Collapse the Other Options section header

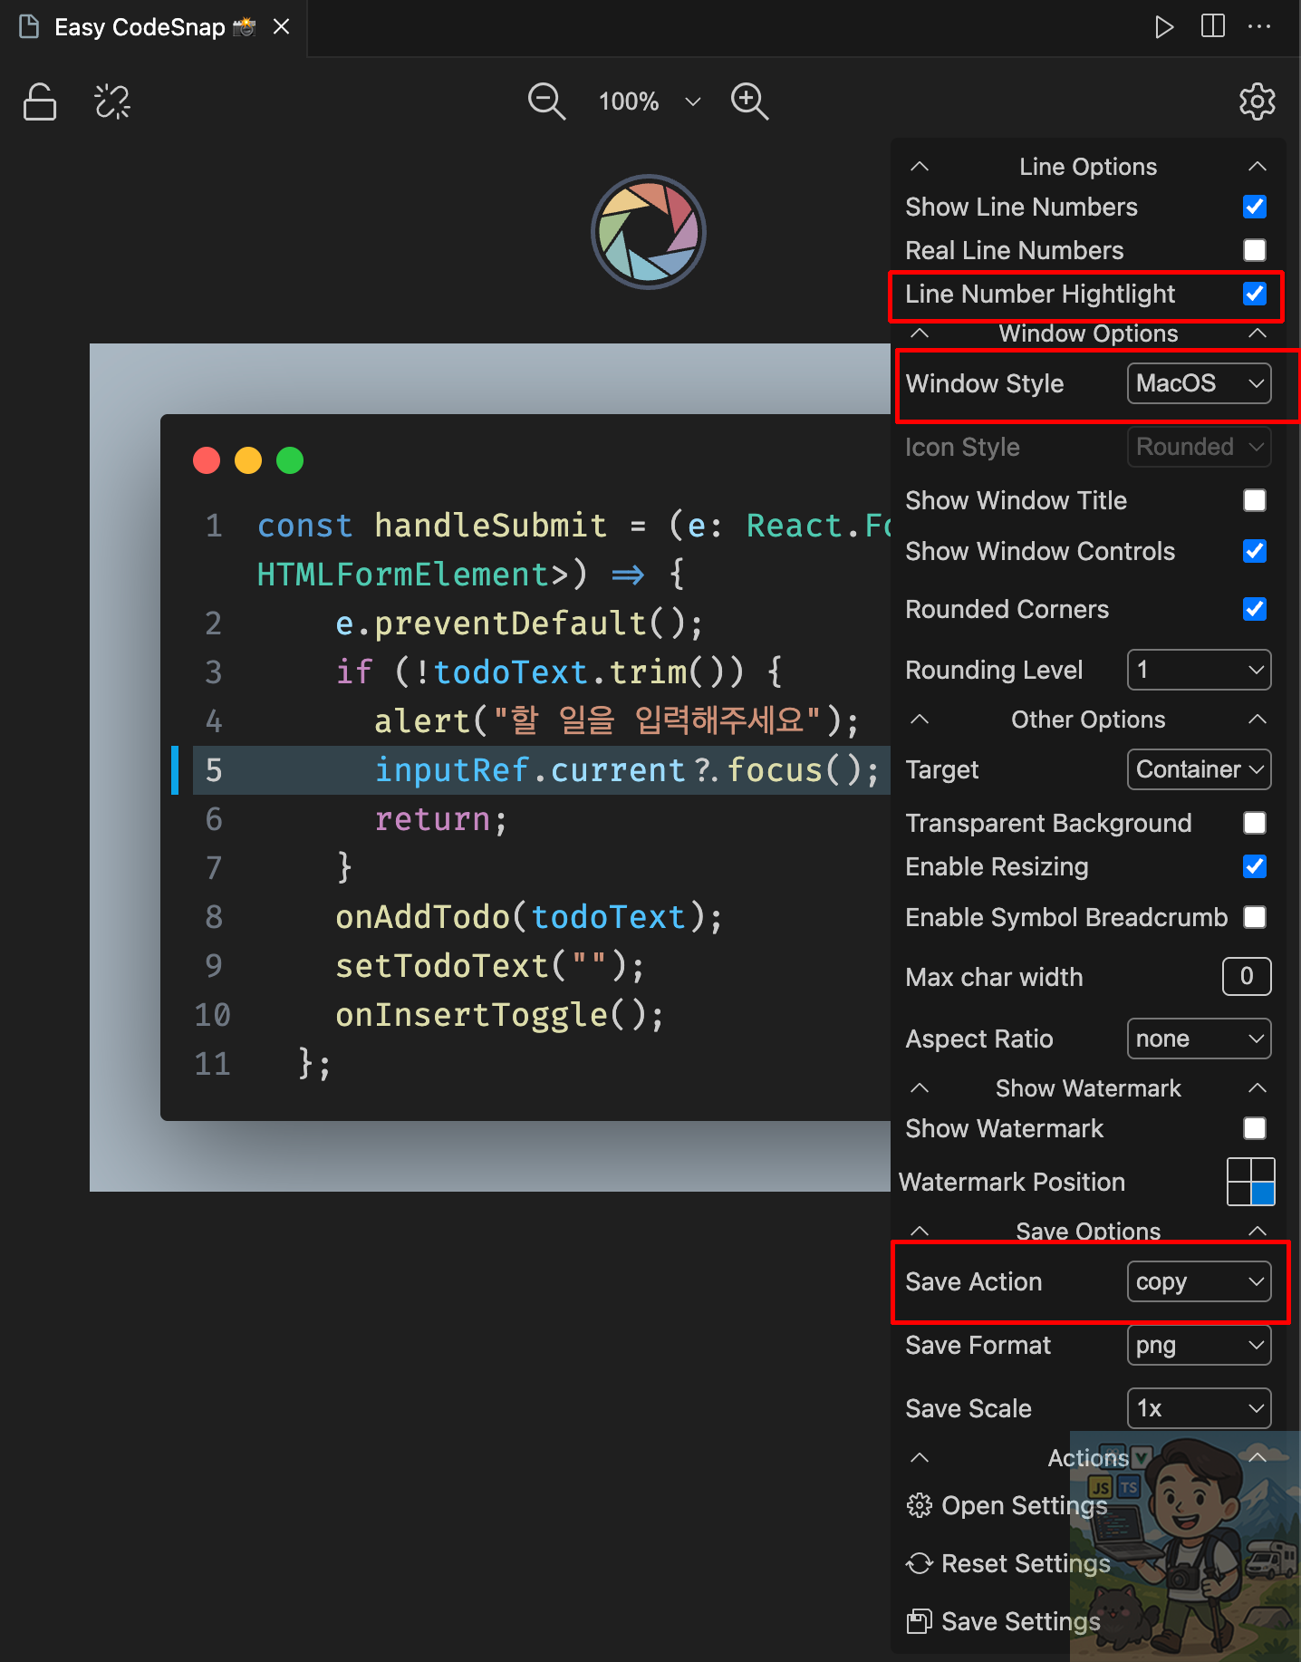click(1088, 720)
